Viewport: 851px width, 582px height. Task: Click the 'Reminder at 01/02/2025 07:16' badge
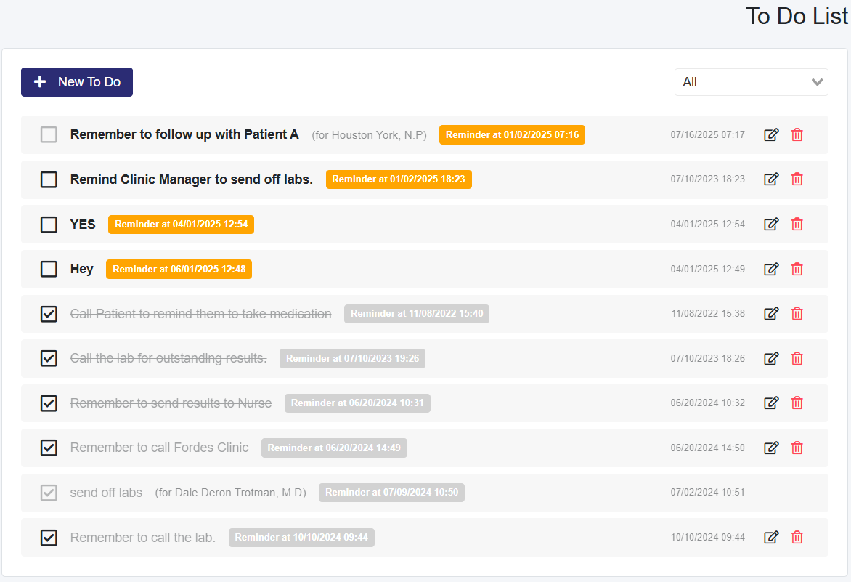point(512,135)
